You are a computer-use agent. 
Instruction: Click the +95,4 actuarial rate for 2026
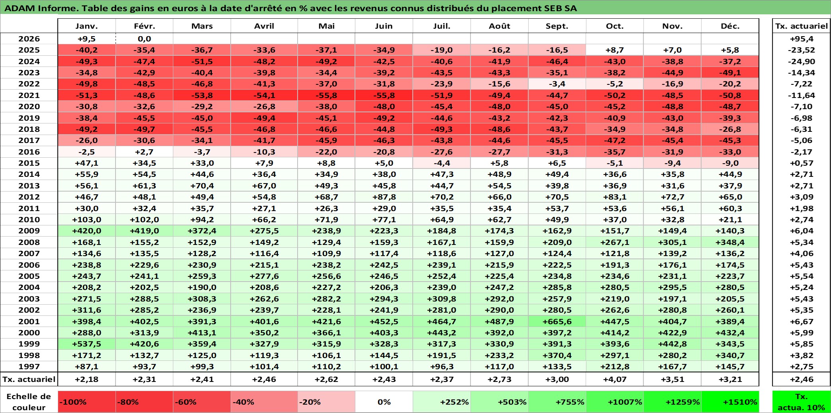(802, 39)
